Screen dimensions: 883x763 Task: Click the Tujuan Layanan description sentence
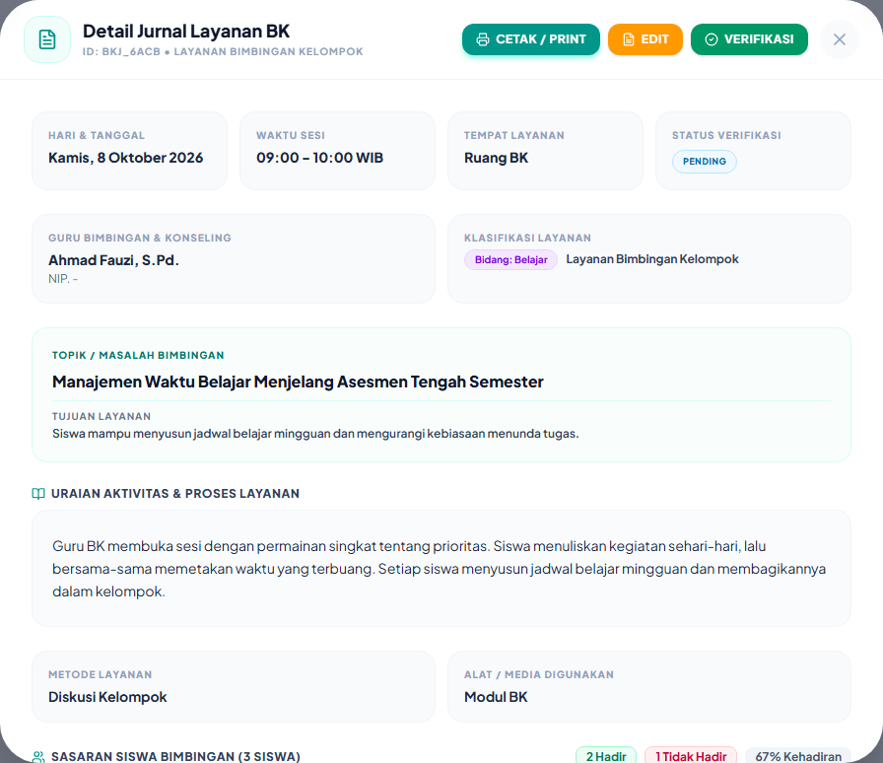315,434
